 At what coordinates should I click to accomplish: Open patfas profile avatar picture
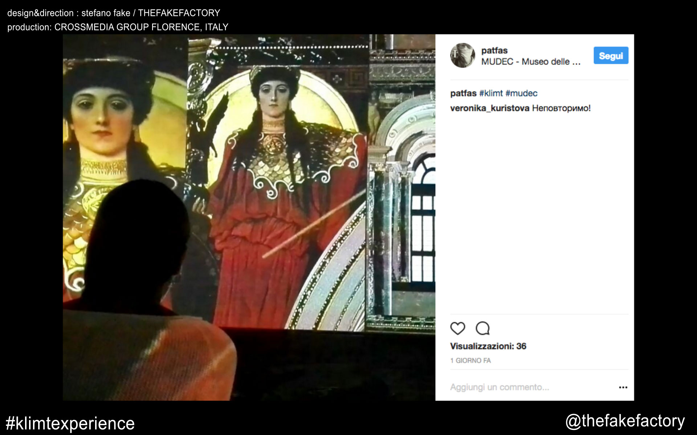point(462,55)
